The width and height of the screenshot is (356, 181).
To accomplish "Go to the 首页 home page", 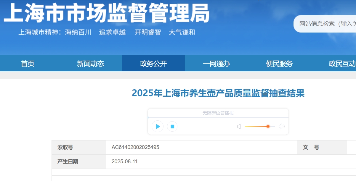I will tap(28, 64).
